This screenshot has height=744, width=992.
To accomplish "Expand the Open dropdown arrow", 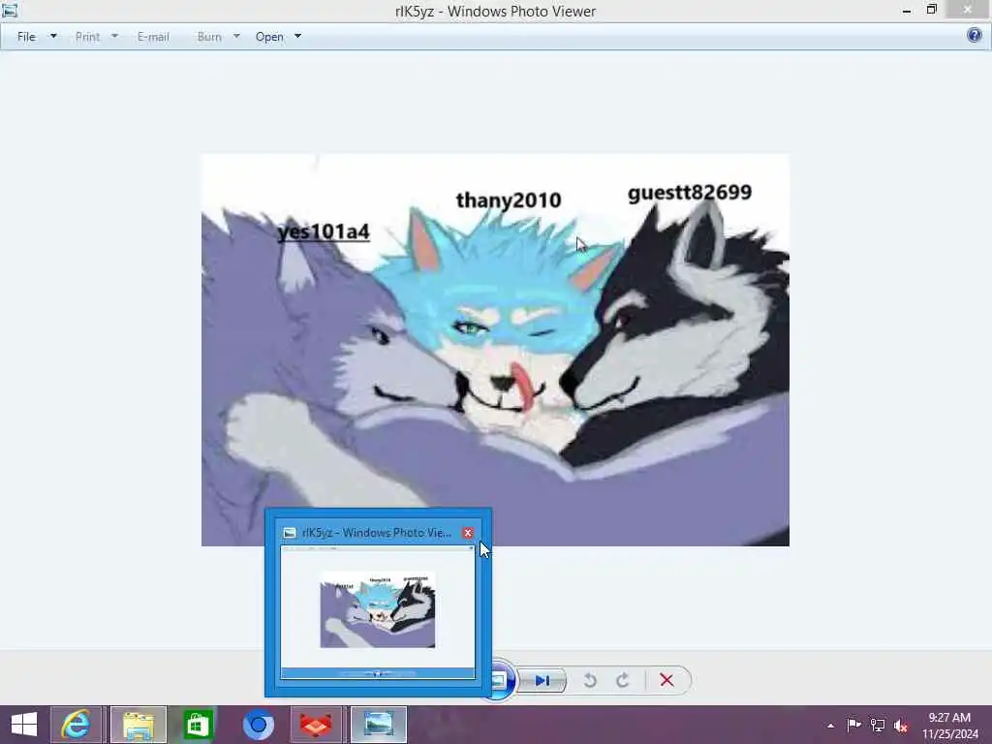I will click(x=298, y=36).
